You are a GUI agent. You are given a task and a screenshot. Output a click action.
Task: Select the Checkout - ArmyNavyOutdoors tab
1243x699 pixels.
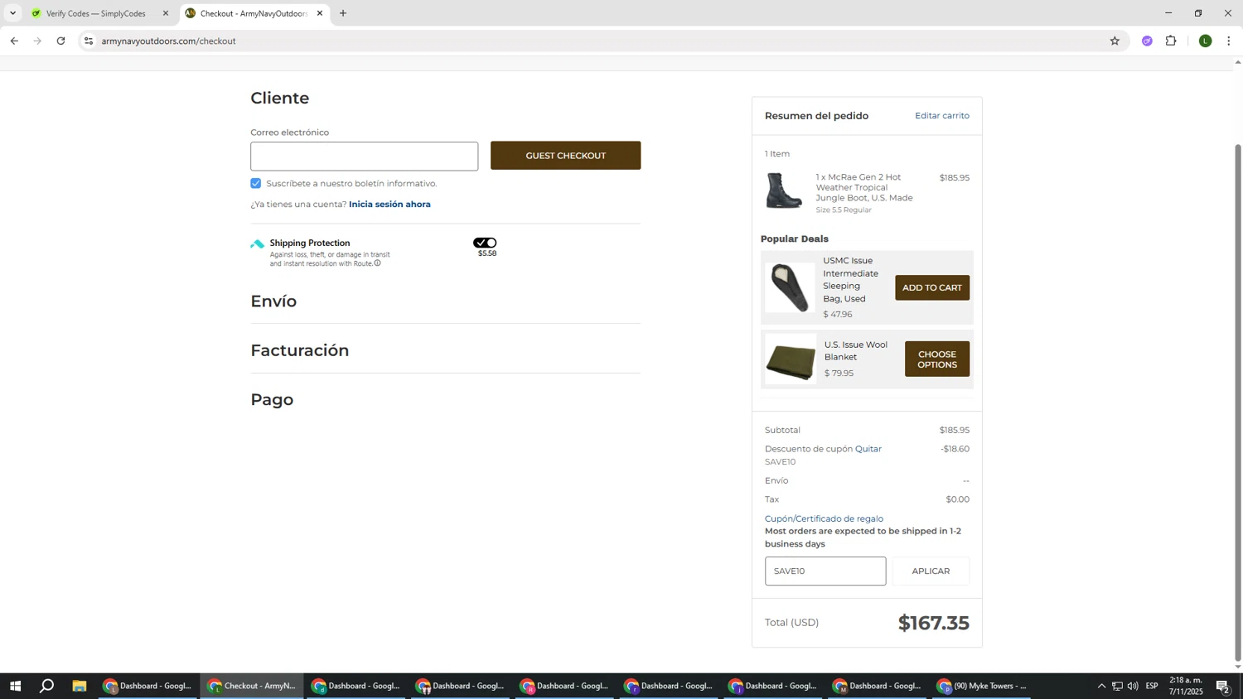[x=254, y=13]
